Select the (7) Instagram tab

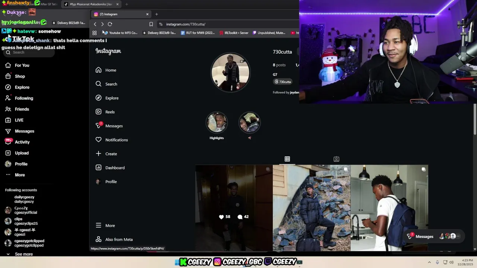pos(121,14)
